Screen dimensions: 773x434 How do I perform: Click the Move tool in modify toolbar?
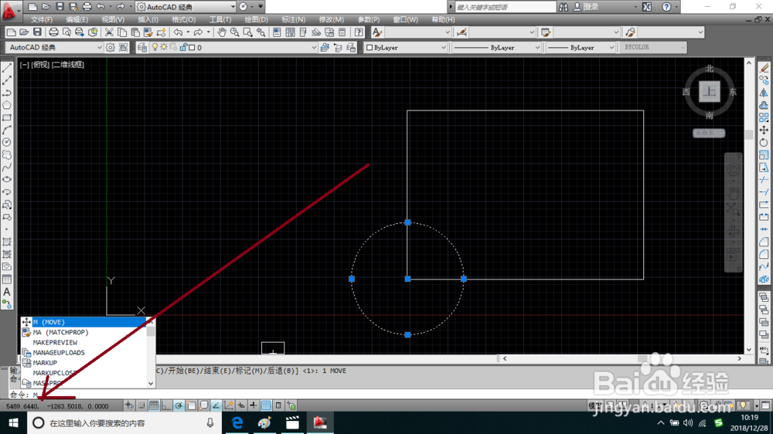click(764, 130)
